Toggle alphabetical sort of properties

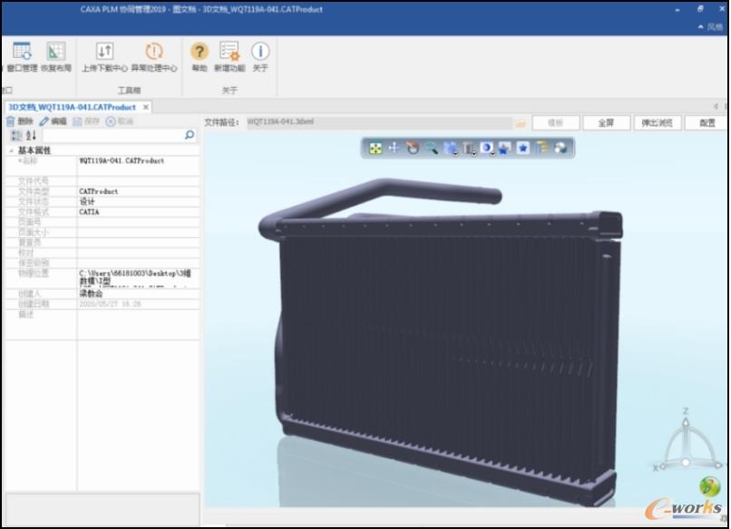(31, 136)
